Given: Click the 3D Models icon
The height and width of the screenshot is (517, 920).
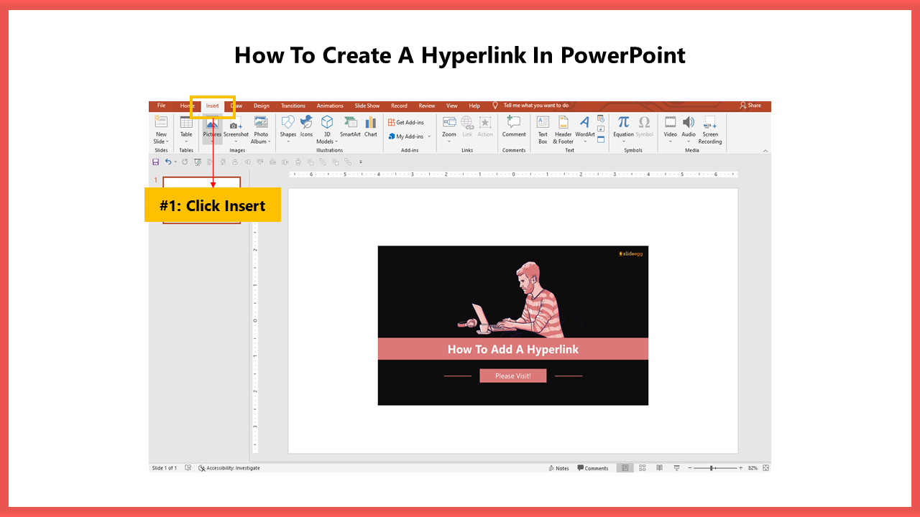Looking at the screenshot, I should [x=327, y=122].
